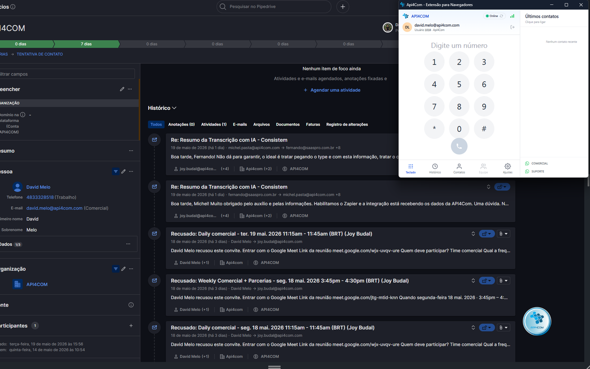
Task: Expand the Histórico section chevron
Action: click(x=174, y=108)
